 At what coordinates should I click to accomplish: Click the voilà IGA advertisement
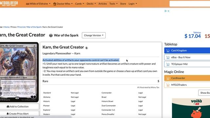tap(191, 108)
